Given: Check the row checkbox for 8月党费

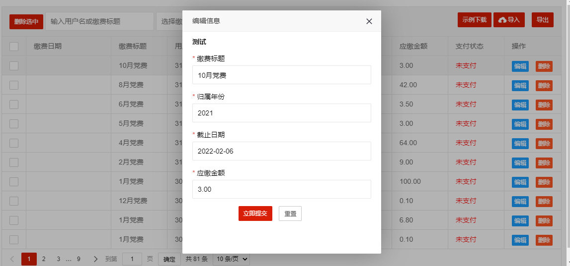Looking at the screenshot, I should pyautogui.click(x=14, y=85).
